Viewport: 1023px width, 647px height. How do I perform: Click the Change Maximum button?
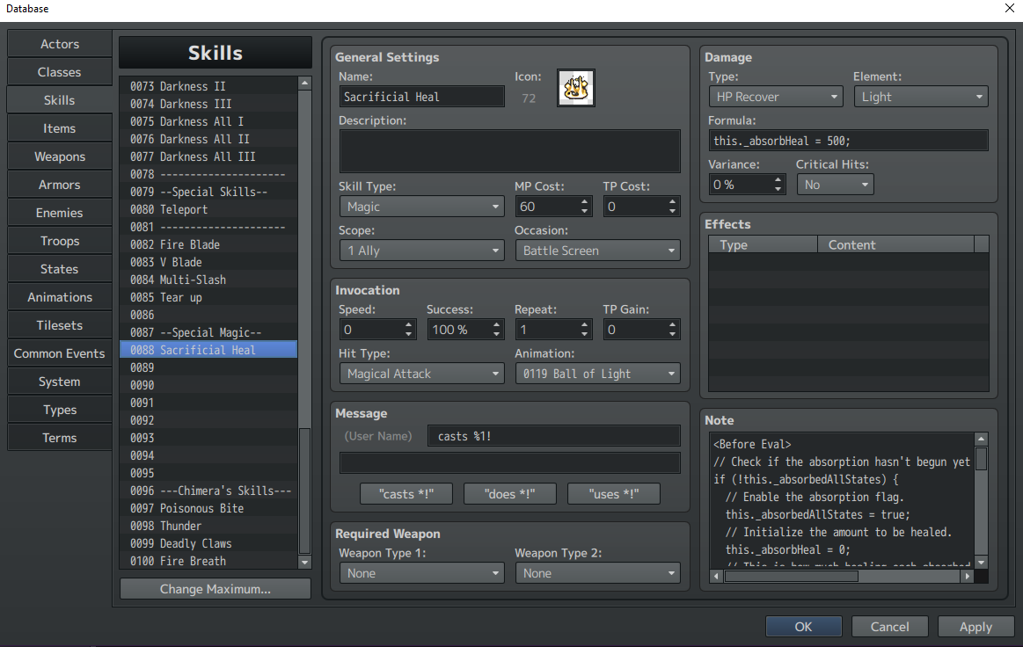(216, 589)
